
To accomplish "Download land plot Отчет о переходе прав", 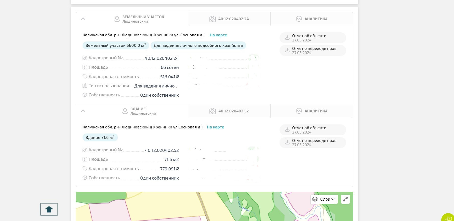I will point(313,50).
